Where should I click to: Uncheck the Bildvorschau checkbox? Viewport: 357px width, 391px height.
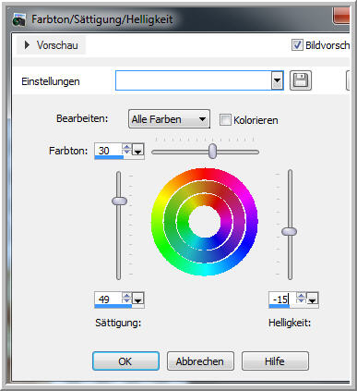tap(297, 45)
